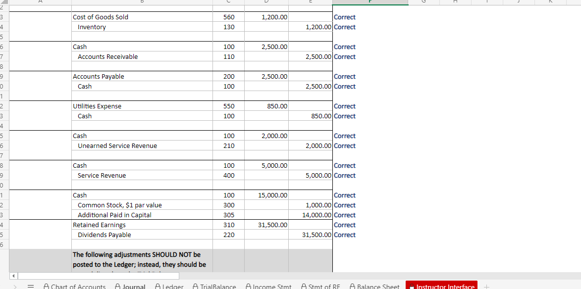Select column G header
The image size is (581, 289).
[423, 1]
